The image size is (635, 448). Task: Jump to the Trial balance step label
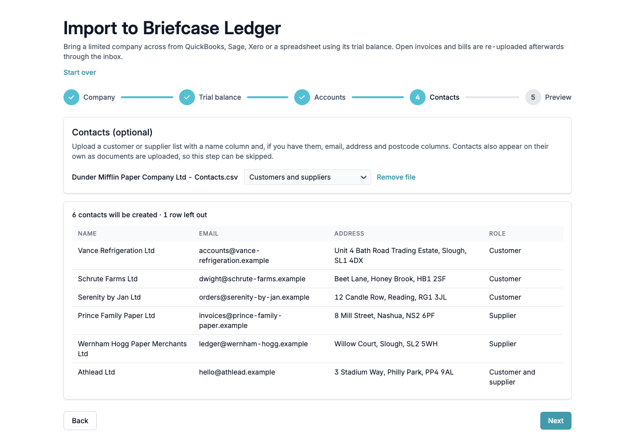220,97
